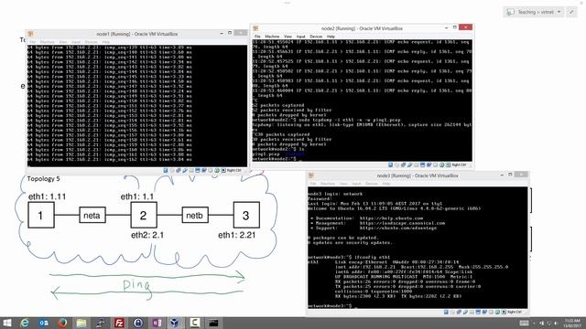
Task: Open the Input menu in node2 window
Action: pyautogui.click(x=301, y=37)
